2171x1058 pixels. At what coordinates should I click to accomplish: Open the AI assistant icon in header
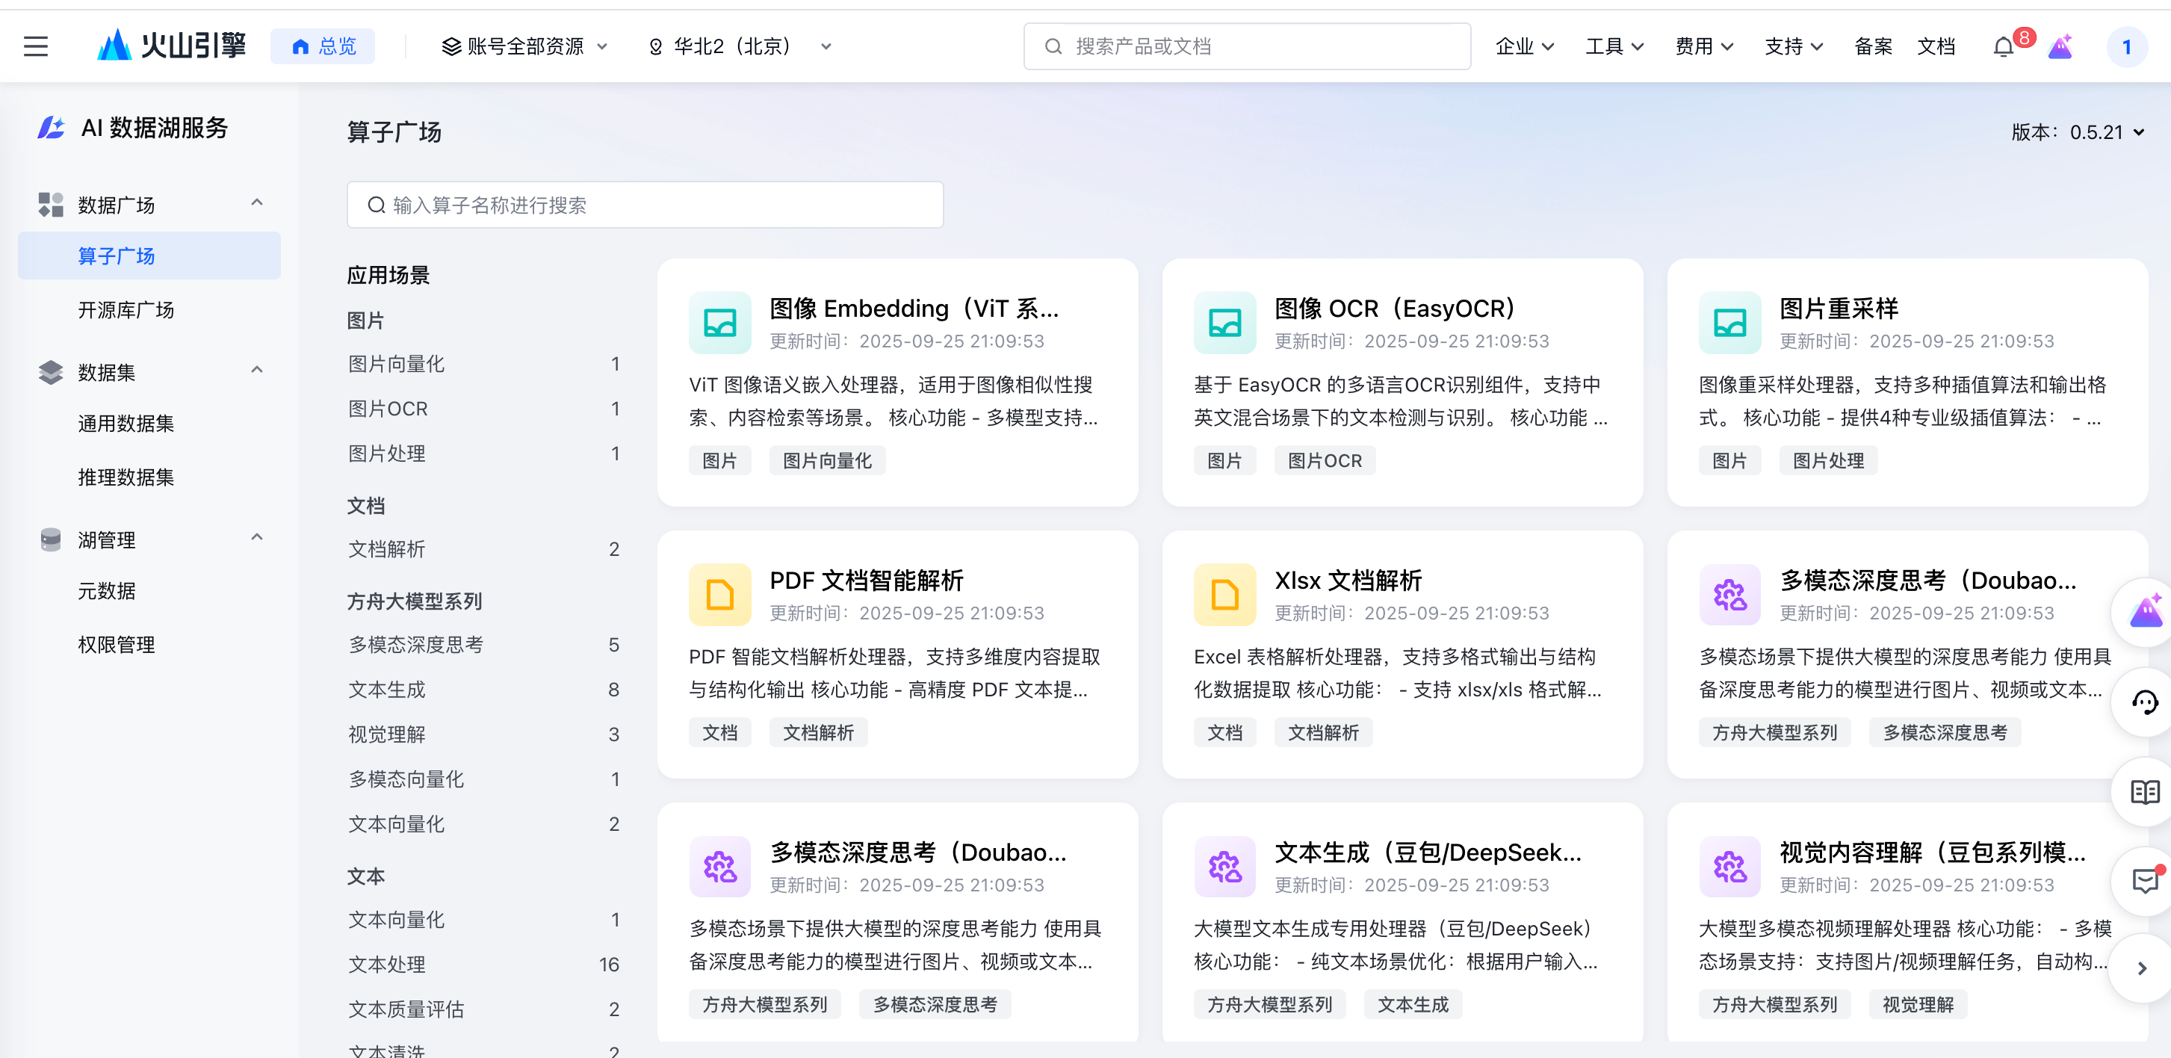[x=2060, y=46]
